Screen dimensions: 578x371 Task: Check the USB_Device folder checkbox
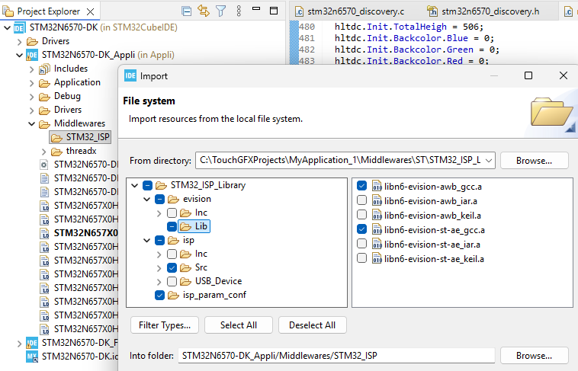coord(172,281)
